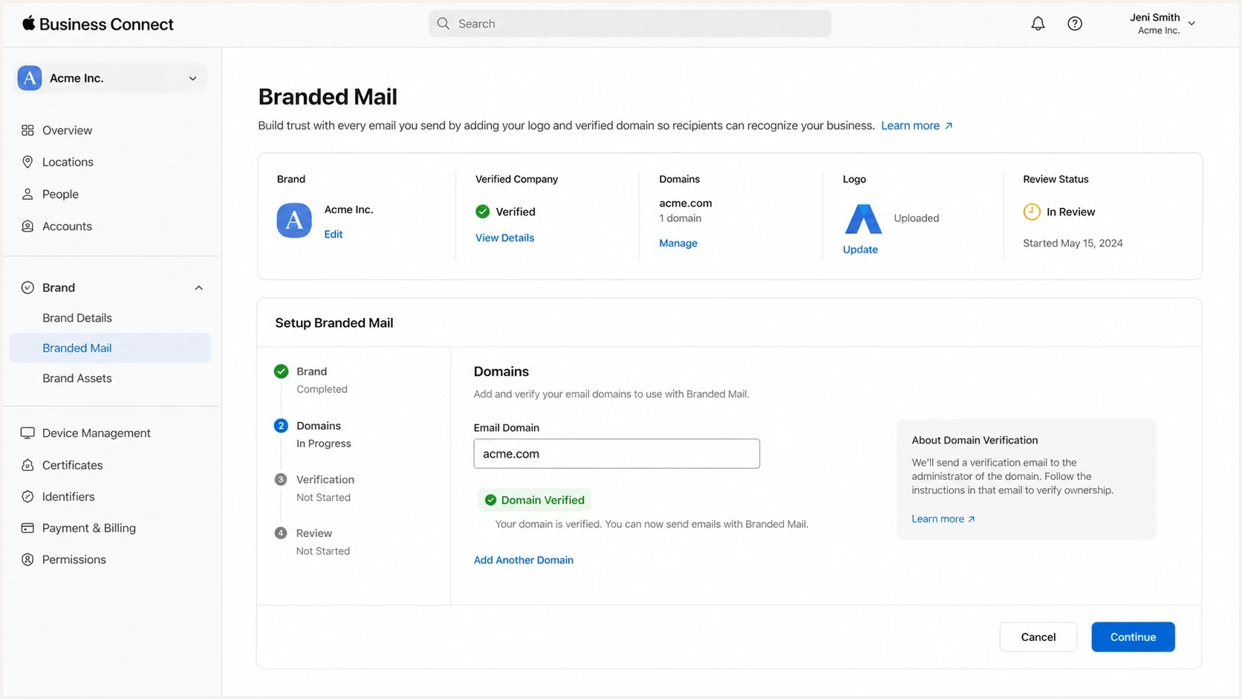1242x699 pixels.
Task: Click the Accounts icon in sidebar
Action: (x=27, y=226)
